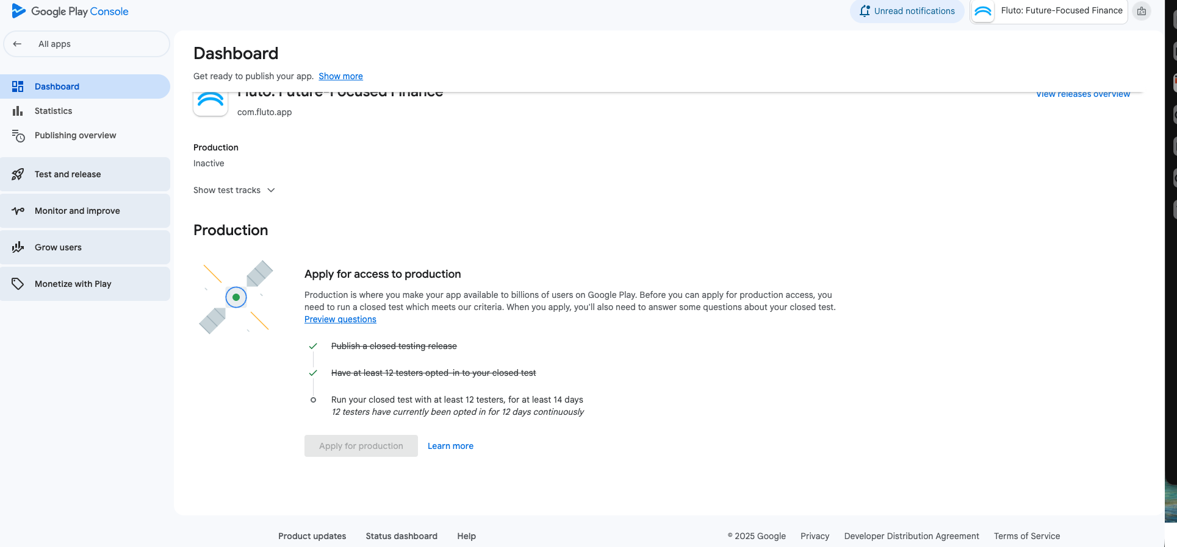Open the Preview questions link
This screenshot has width=1177, height=547.
click(340, 319)
